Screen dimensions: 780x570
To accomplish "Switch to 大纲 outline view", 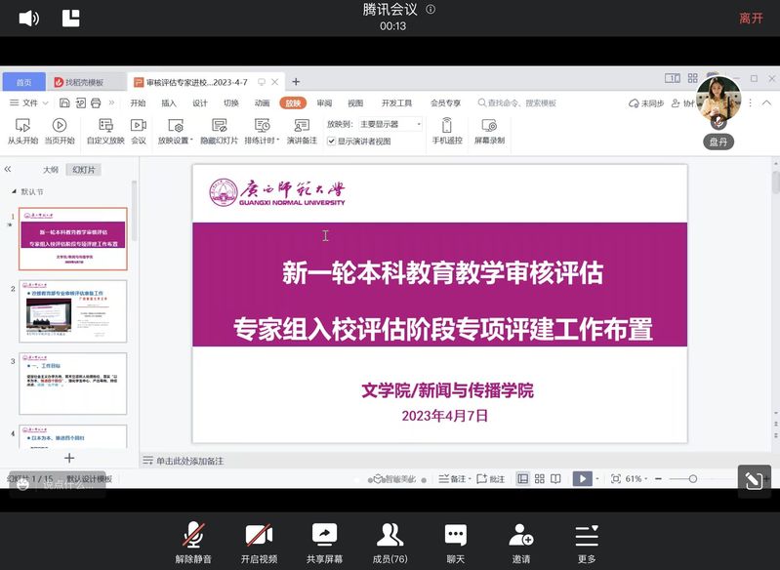I will (50, 170).
